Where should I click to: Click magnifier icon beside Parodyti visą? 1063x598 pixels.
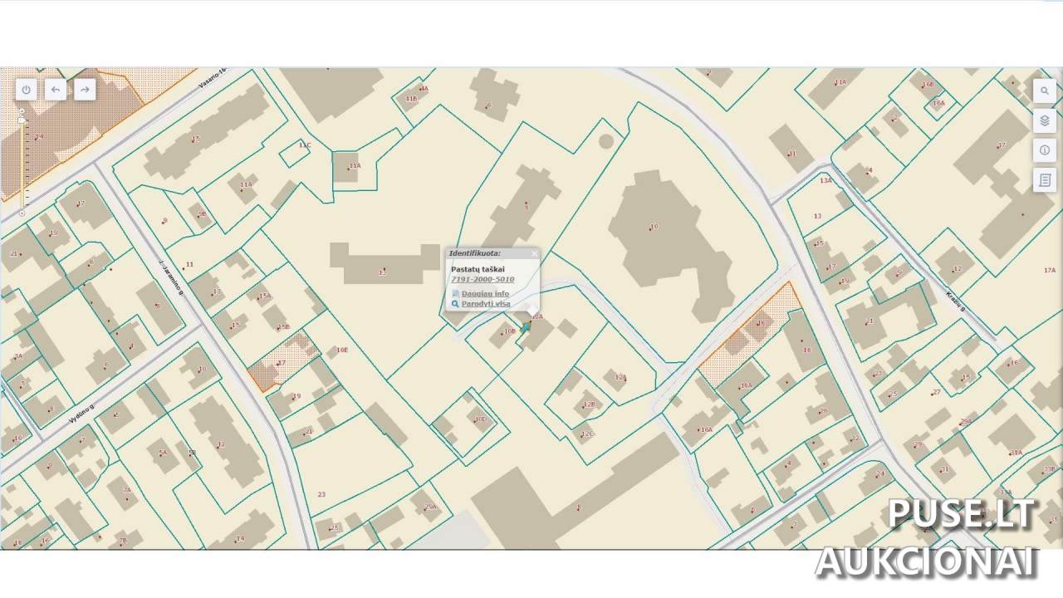(x=455, y=304)
